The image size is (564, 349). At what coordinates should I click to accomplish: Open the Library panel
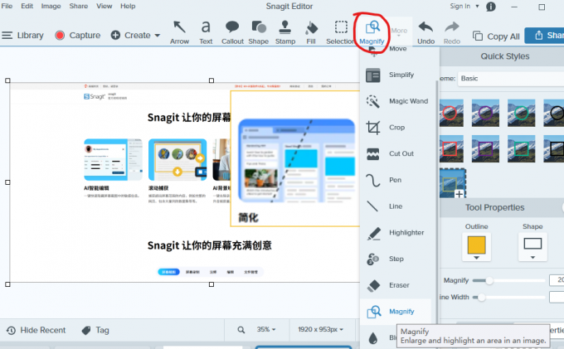(22, 35)
